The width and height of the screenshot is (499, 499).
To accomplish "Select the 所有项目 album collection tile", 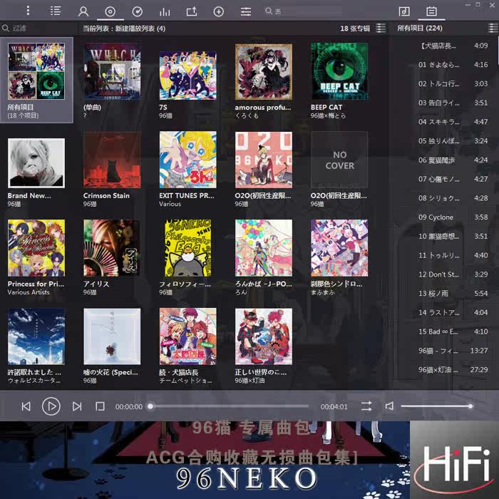I will pyautogui.click(x=36, y=80).
